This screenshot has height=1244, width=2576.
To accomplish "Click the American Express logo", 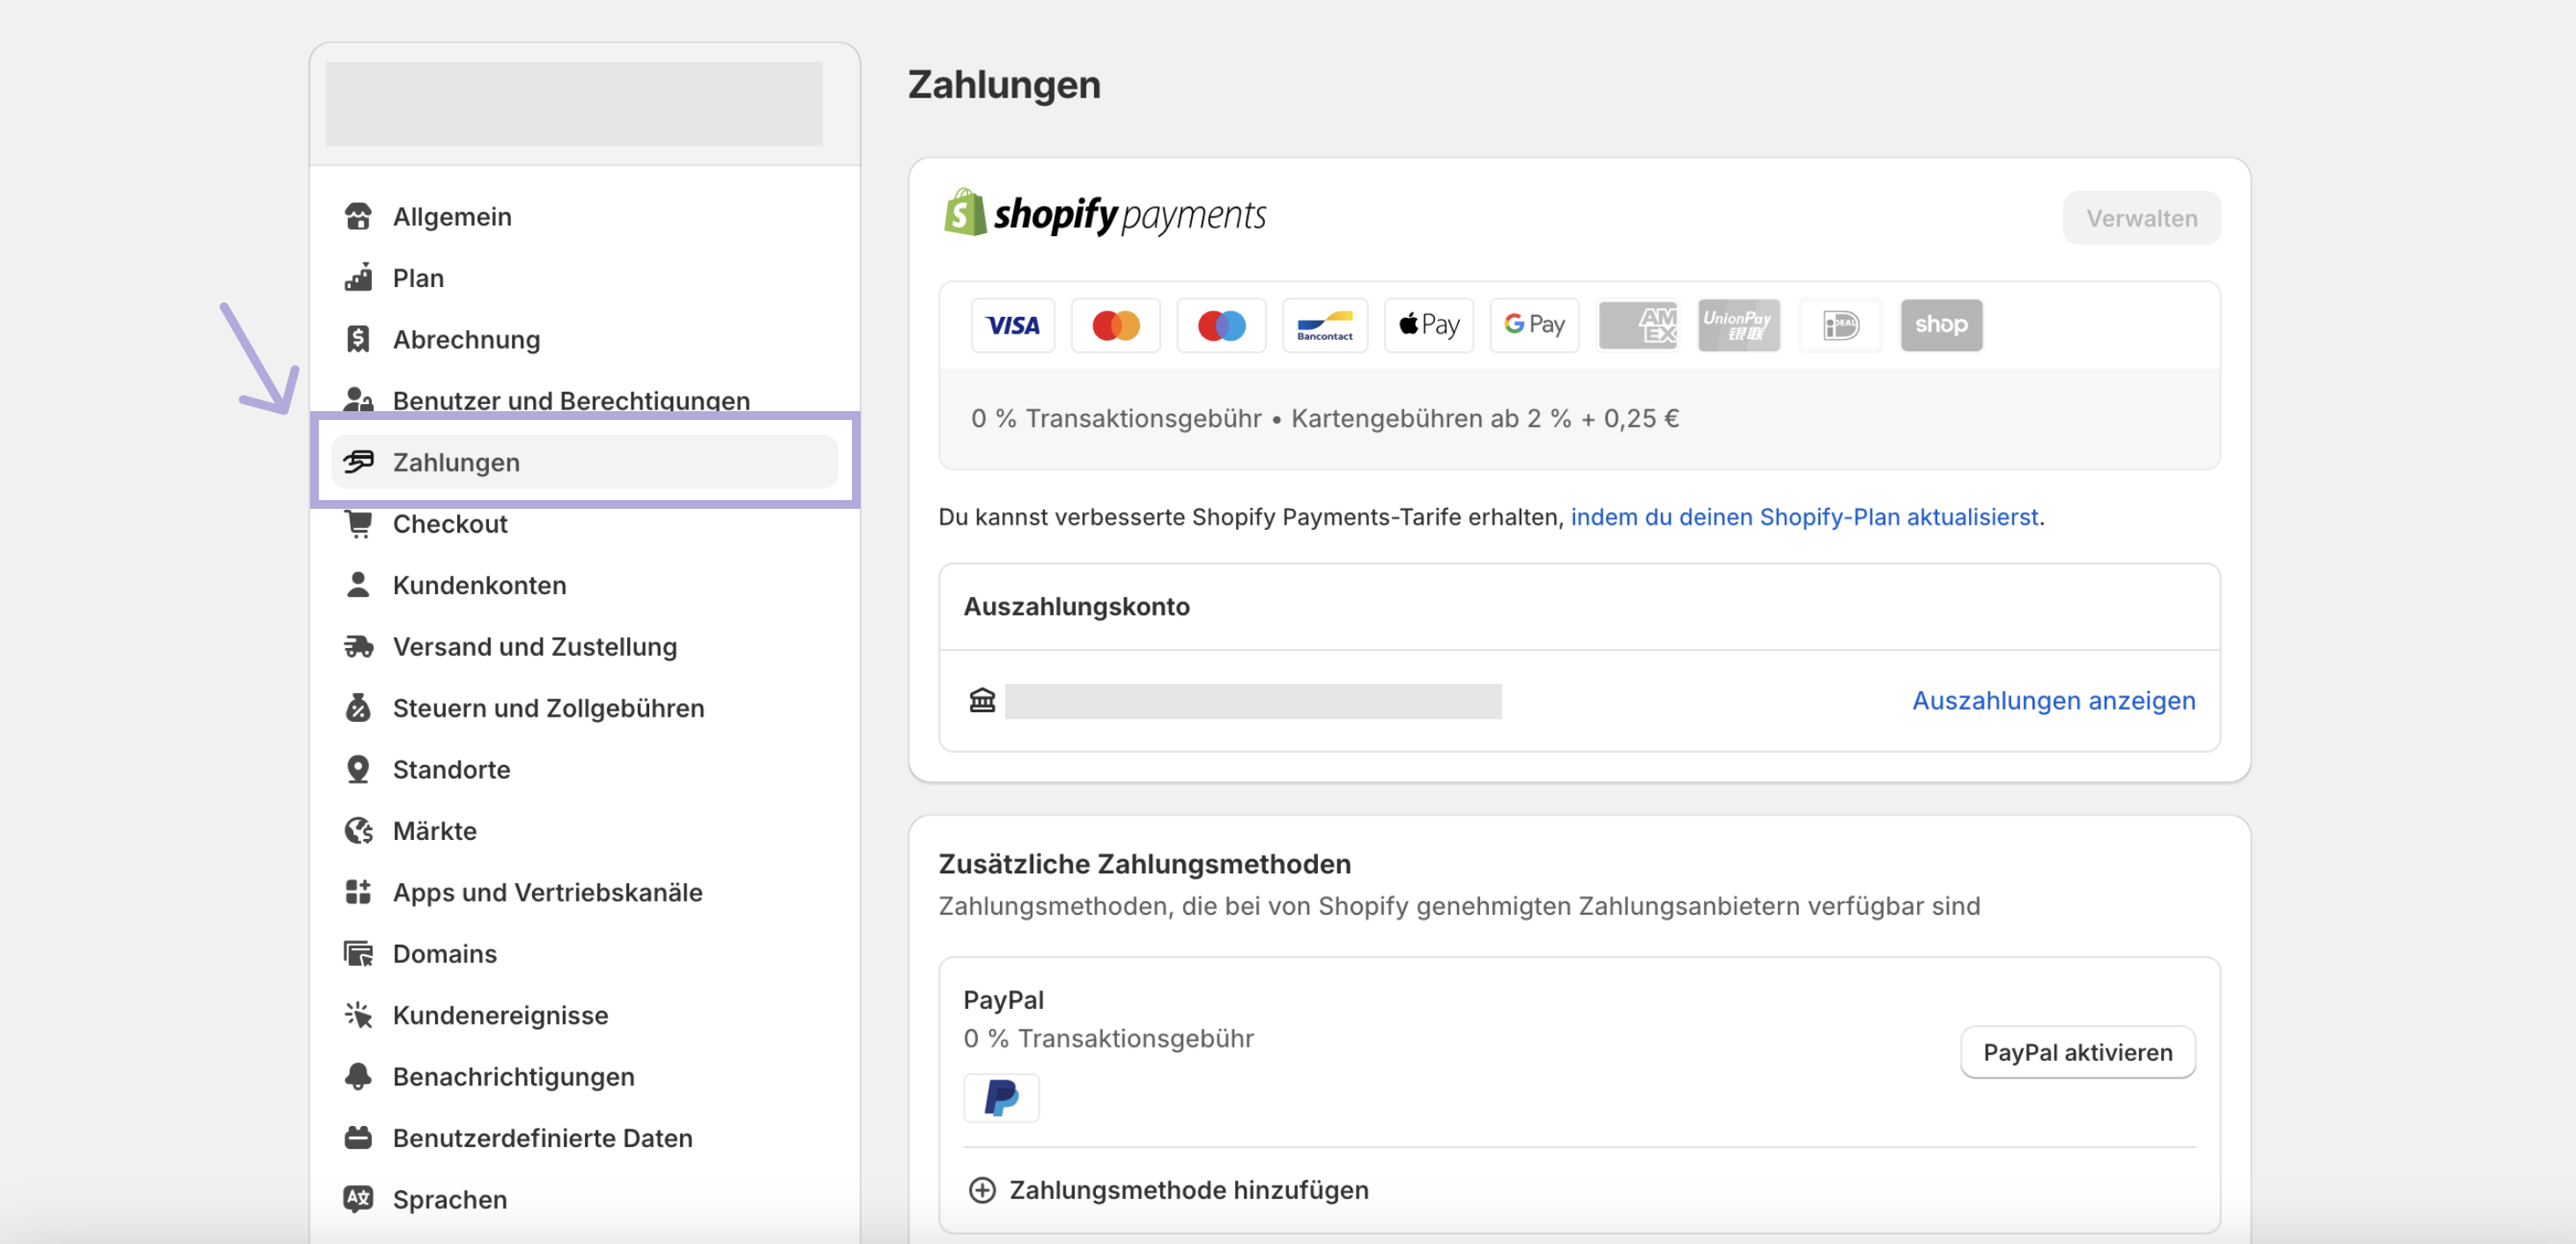I will click(x=1638, y=325).
